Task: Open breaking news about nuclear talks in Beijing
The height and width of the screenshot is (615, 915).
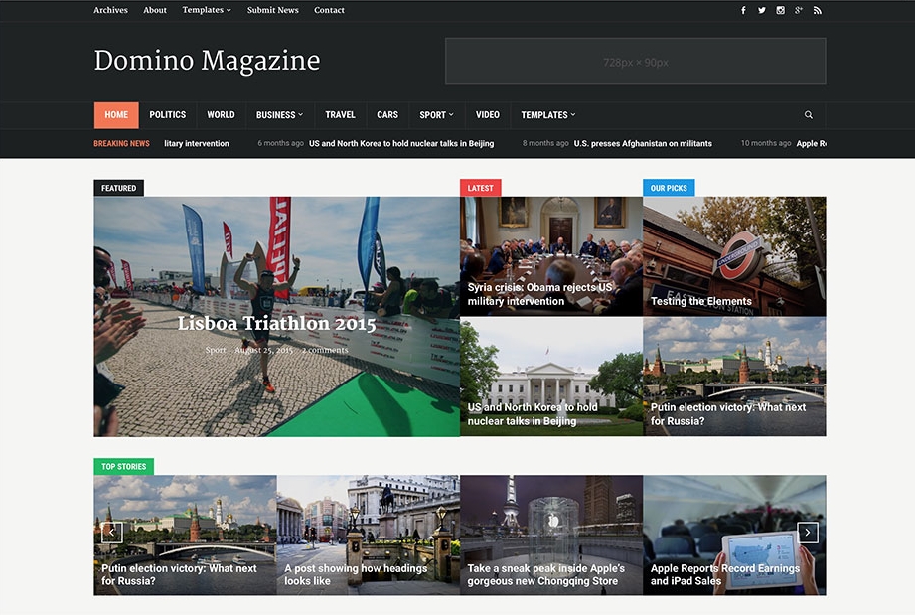Action: coord(401,143)
